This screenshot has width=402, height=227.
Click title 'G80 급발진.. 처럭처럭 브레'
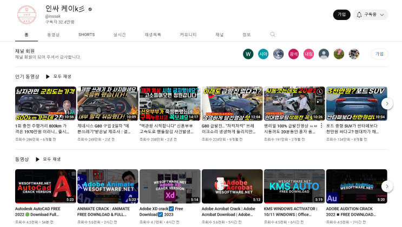(228, 129)
